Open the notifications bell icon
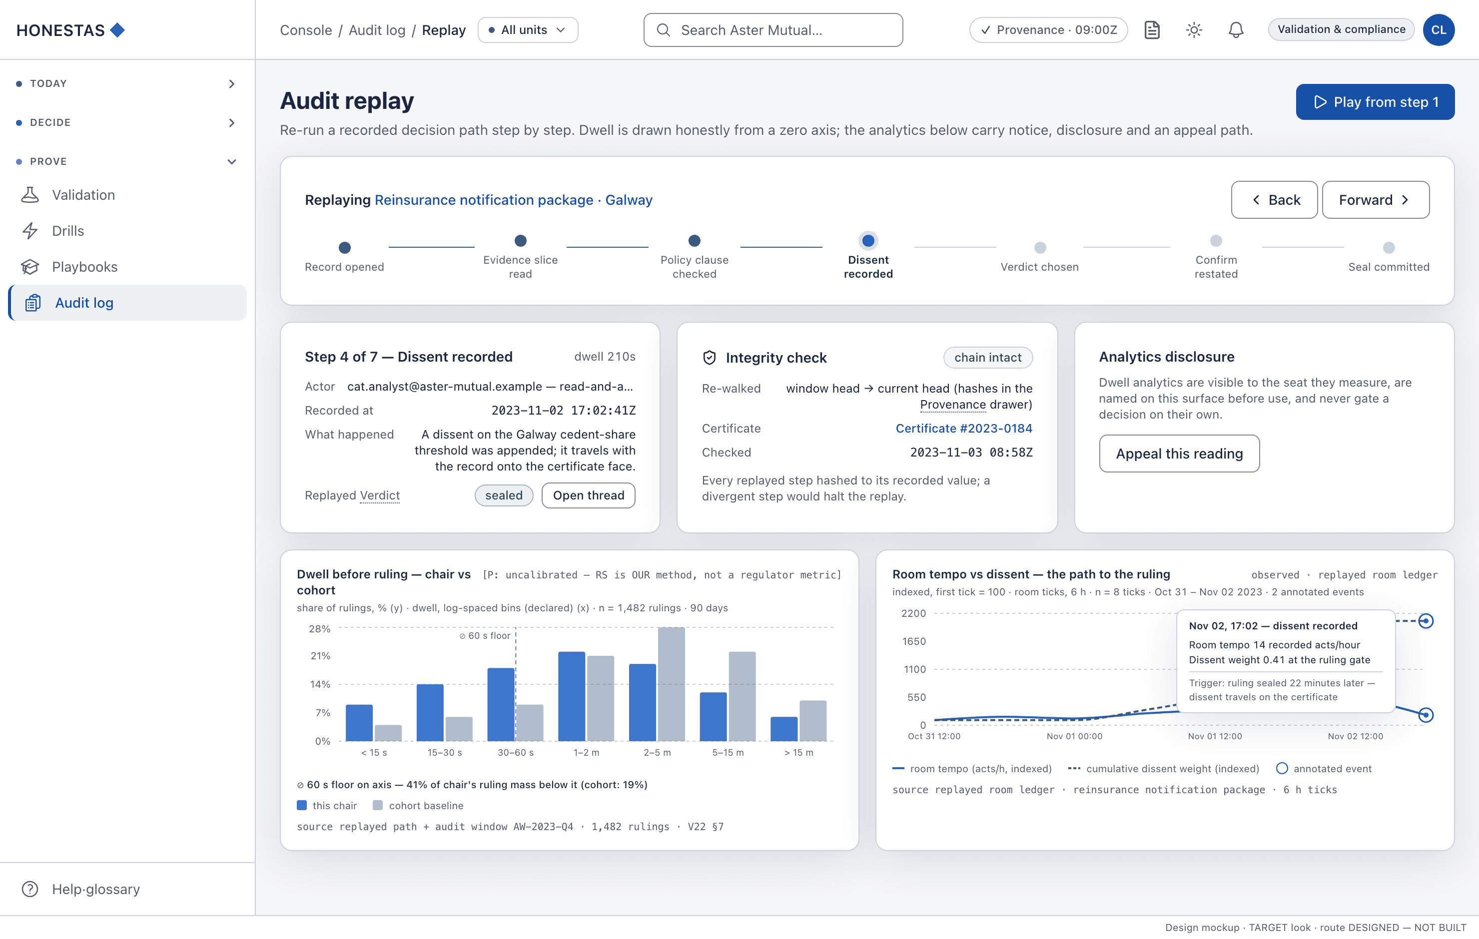Screen dimensions: 1479x939 pyautogui.click(x=1235, y=30)
